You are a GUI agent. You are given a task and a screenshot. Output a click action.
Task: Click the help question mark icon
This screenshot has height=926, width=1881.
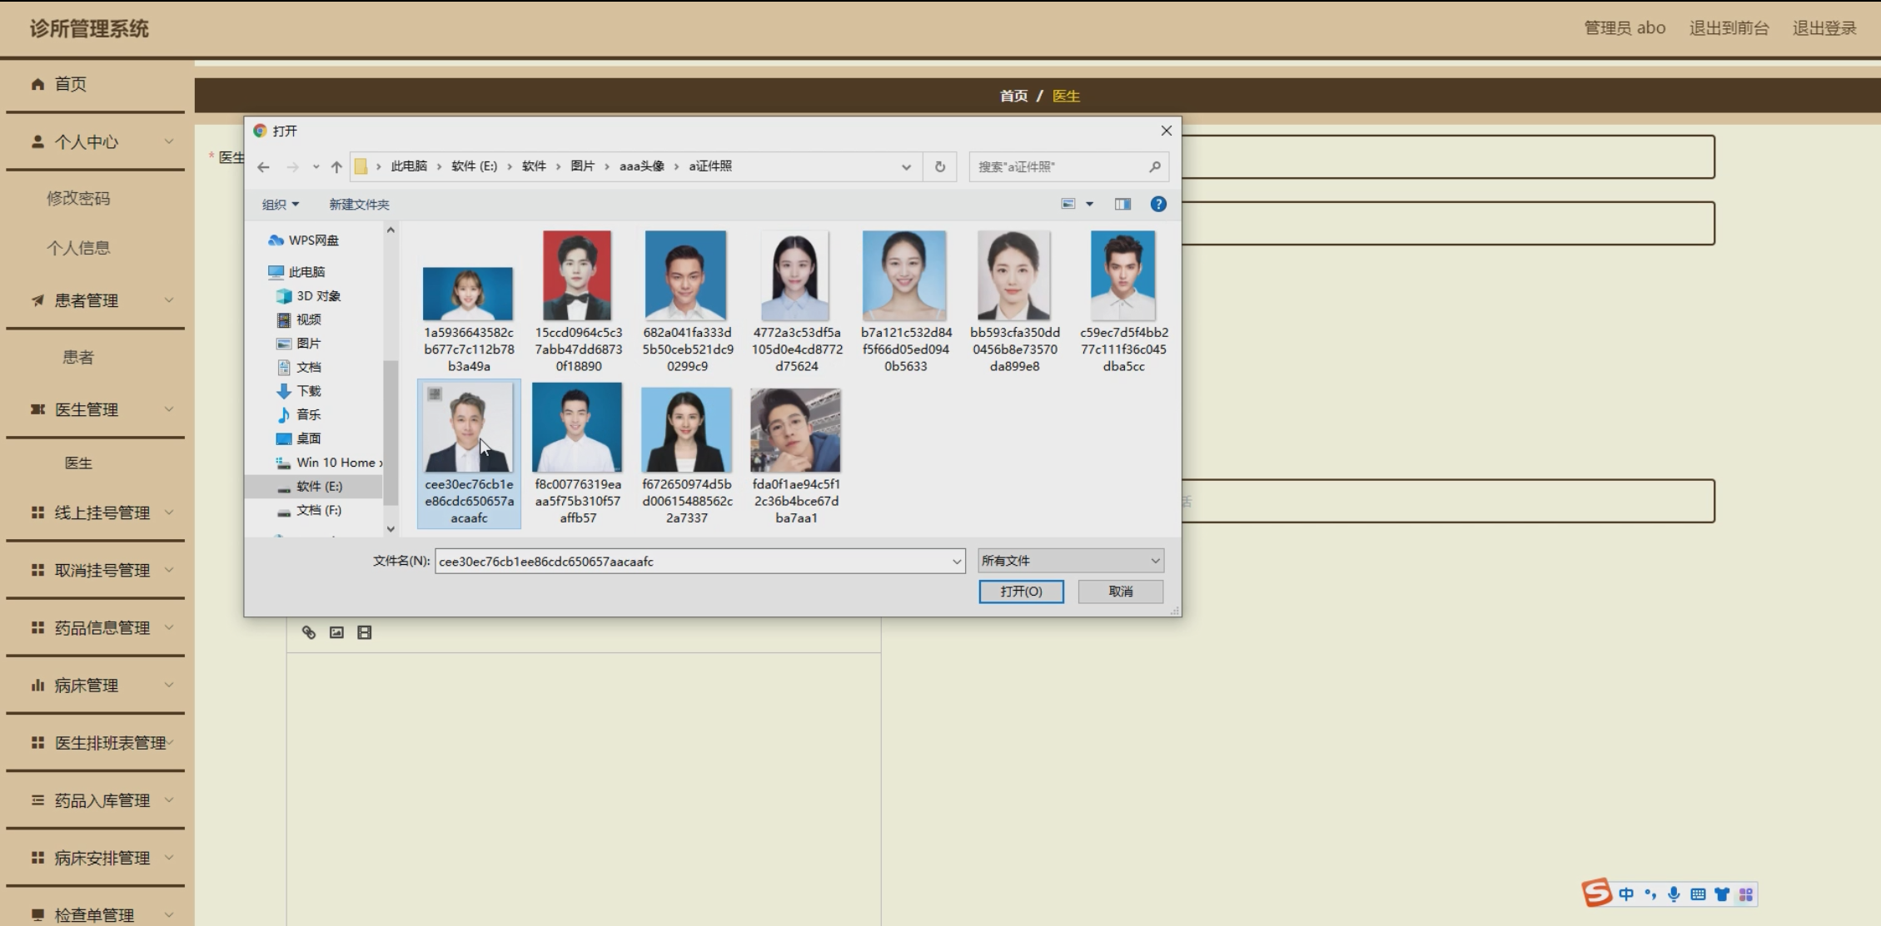click(x=1157, y=204)
